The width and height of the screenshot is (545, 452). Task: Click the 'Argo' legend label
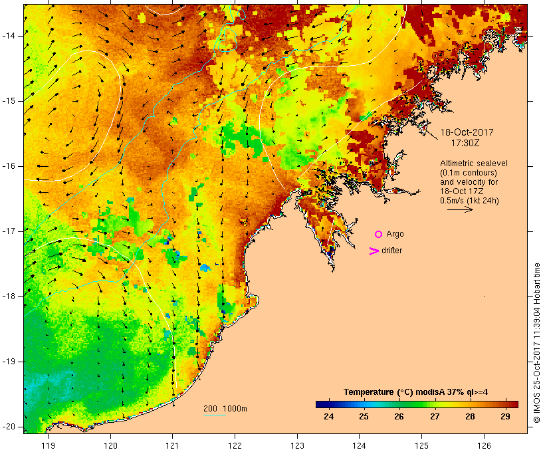click(x=395, y=234)
